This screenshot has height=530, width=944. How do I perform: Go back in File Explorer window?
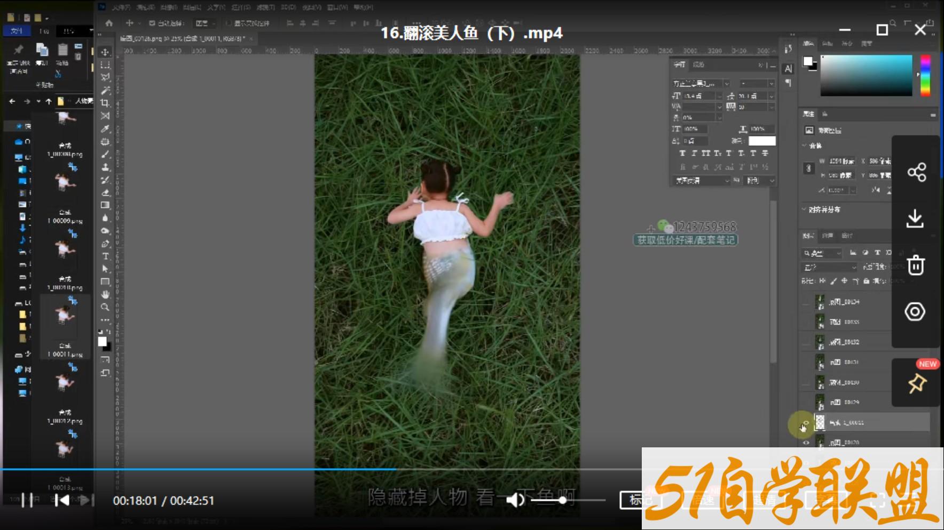12,101
